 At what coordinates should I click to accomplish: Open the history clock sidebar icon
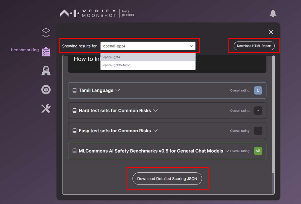[46, 89]
